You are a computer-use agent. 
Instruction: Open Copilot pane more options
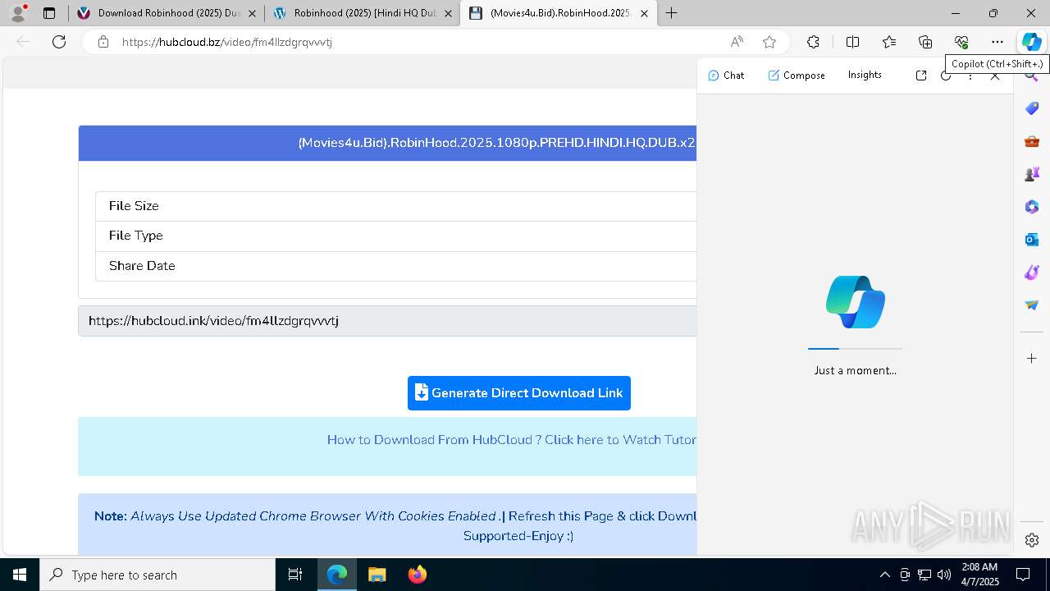970,76
